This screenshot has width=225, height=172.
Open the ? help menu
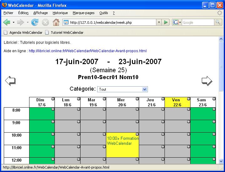coord(114,13)
